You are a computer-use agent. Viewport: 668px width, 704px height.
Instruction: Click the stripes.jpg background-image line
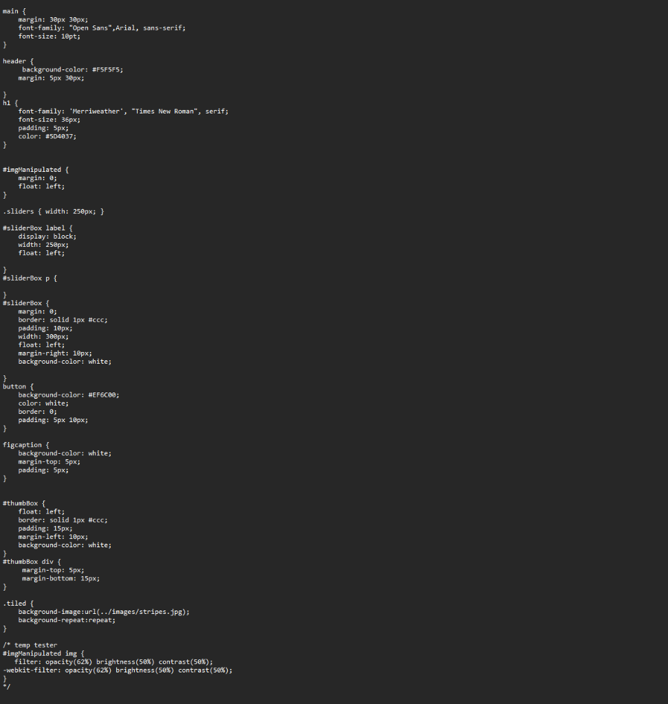click(x=104, y=612)
